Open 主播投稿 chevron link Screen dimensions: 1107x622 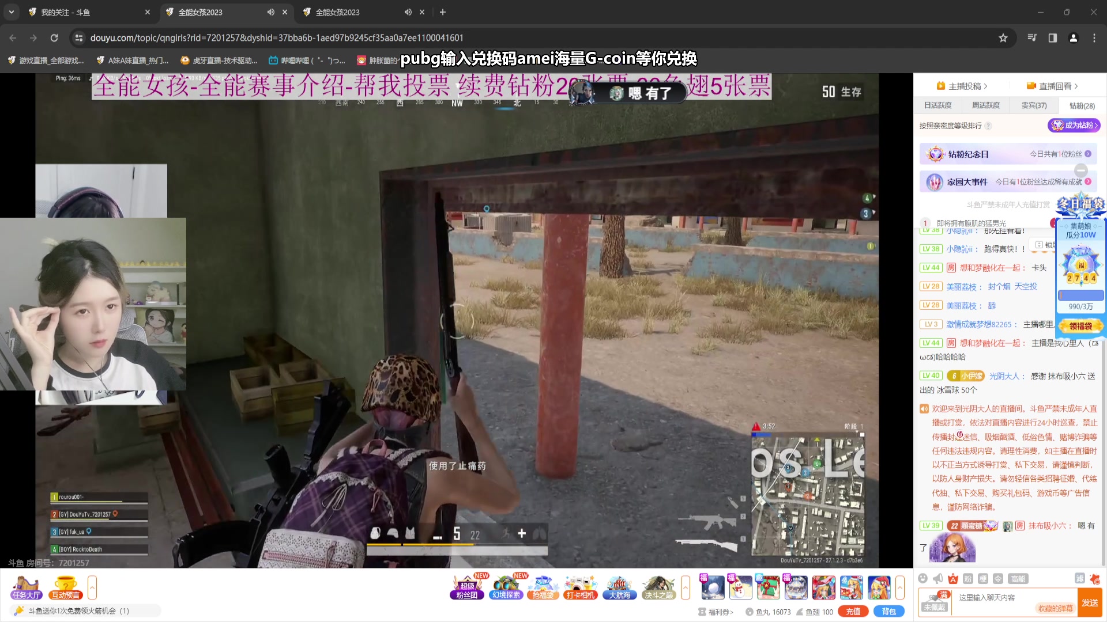tap(962, 86)
